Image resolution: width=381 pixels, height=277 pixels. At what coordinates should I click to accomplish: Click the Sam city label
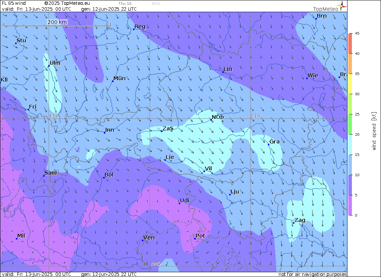click(51, 173)
